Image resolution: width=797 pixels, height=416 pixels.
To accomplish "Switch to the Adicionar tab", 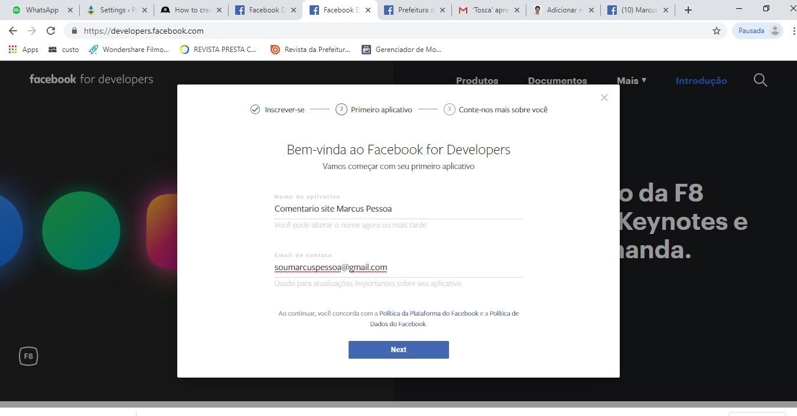I will coord(564,10).
